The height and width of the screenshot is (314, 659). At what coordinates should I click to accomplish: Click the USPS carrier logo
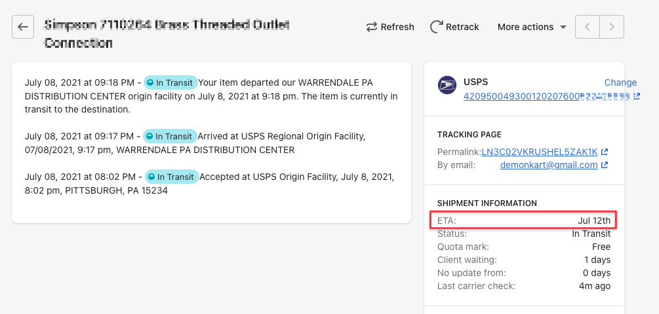(x=447, y=84)
